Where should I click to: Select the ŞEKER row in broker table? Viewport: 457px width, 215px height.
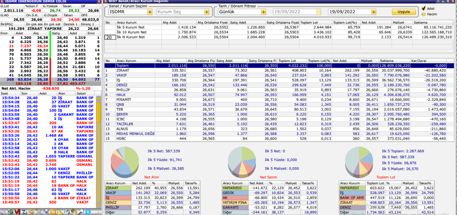click(x=279, y=114)
